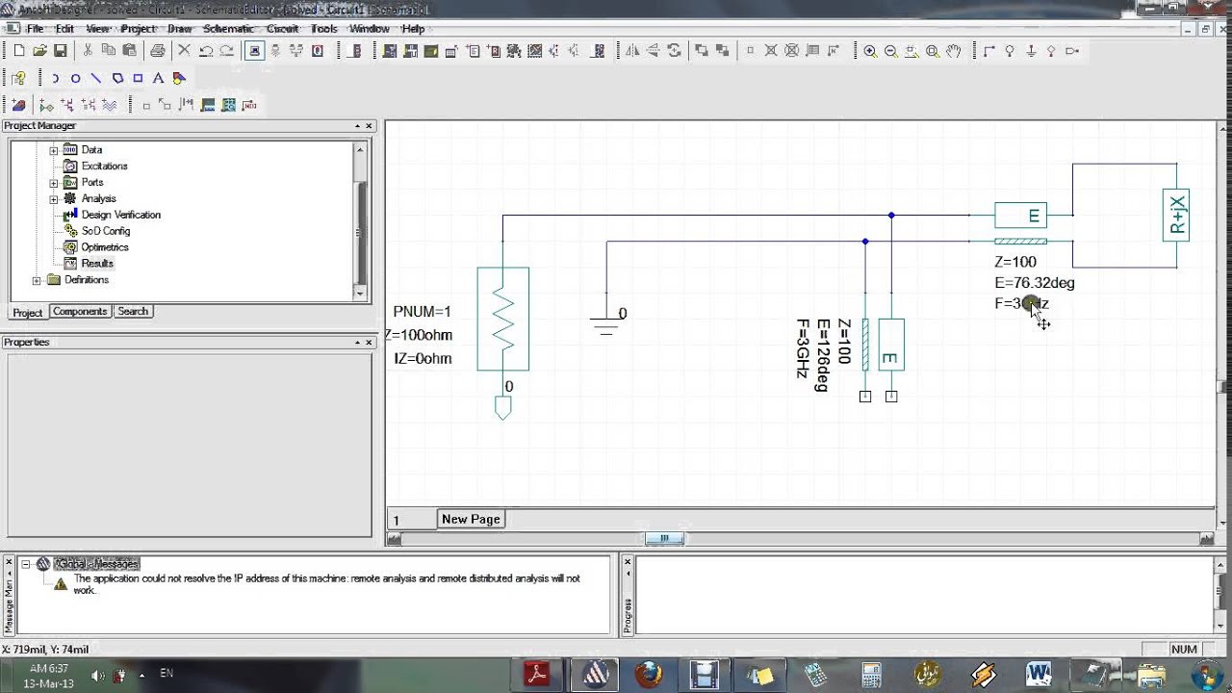1232x693 pixels.
Task: Switch to the Components tab
Action: [80, 312]
